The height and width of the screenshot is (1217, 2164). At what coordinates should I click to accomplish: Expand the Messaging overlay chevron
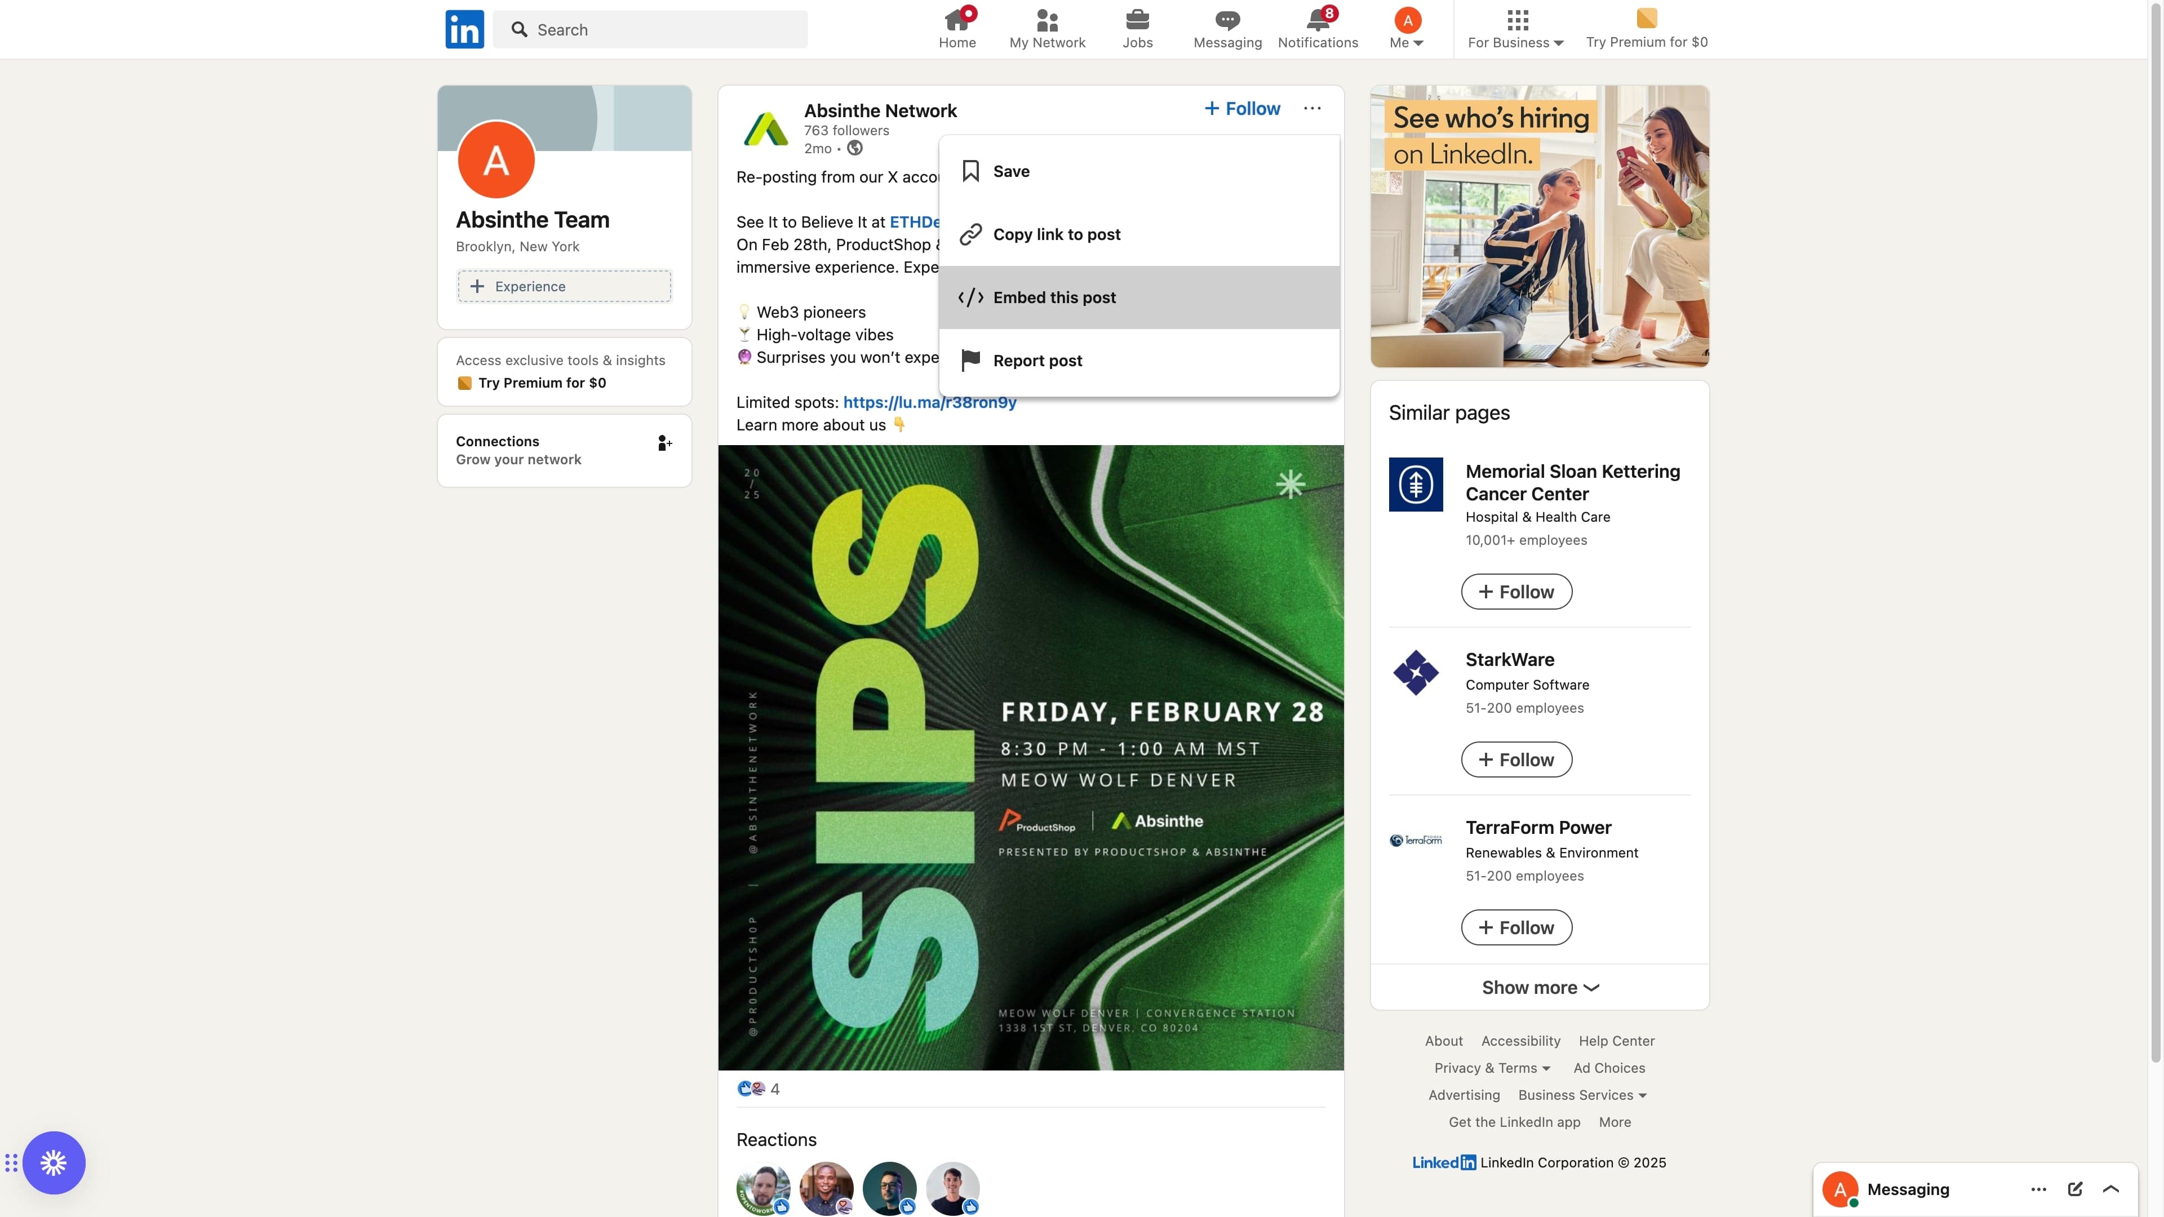pos(2110,1189)
